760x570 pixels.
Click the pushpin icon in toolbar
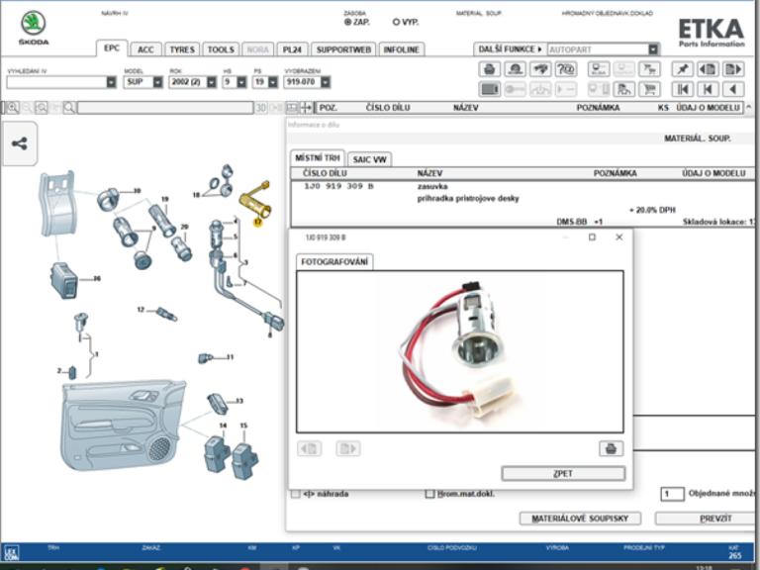tap(682, 69)
